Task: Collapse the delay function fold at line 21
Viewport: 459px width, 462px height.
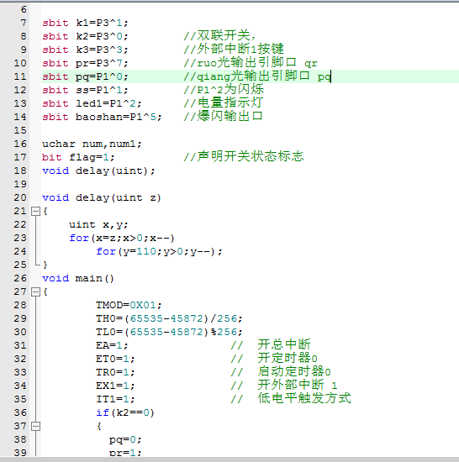Action: (35, 211)
